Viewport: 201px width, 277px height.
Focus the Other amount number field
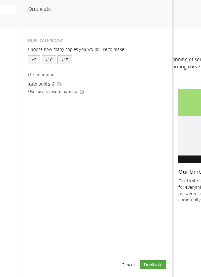point(66,73)
